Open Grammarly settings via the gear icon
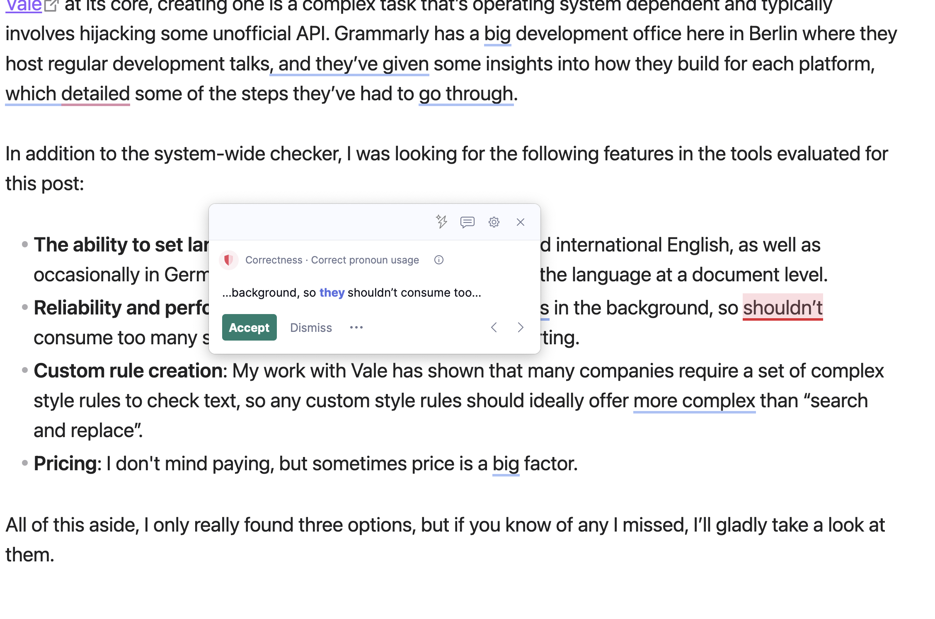Viewport: 935px width, 619px height. tap(494, 222)
